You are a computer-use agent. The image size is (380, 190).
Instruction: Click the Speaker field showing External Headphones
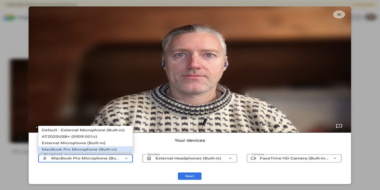189,158
